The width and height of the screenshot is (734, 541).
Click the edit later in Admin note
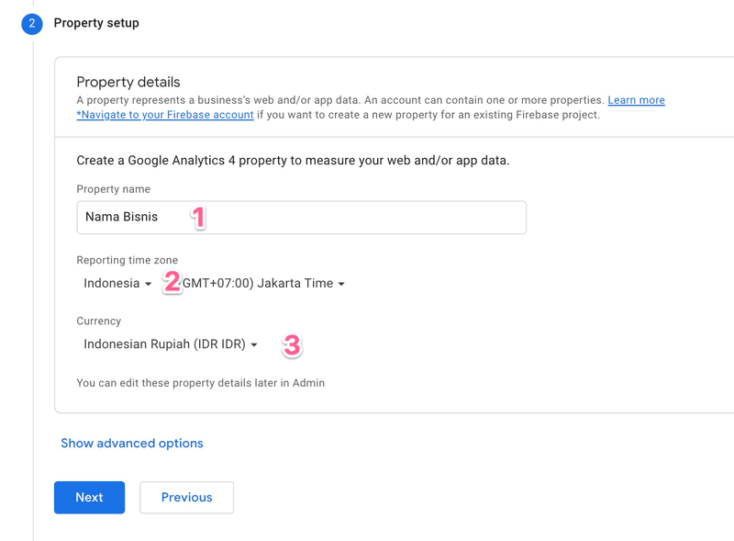[x=200, y=382]
